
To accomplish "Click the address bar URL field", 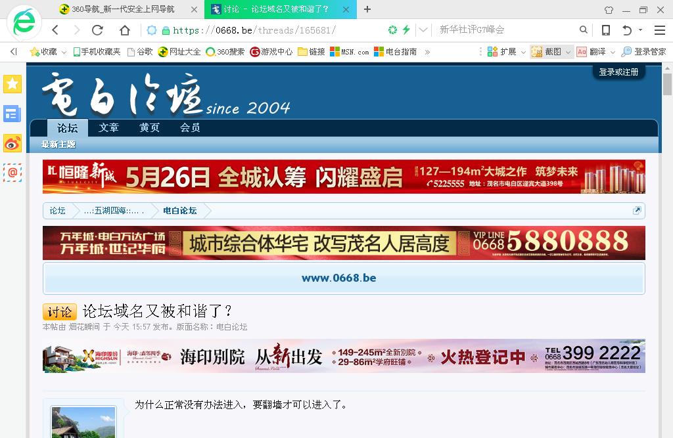I will click(276, 30).
